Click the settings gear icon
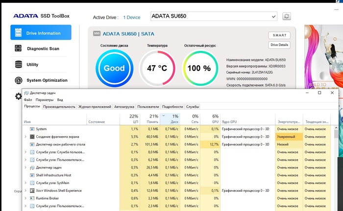Screen dimensions: 343x211 18,96
